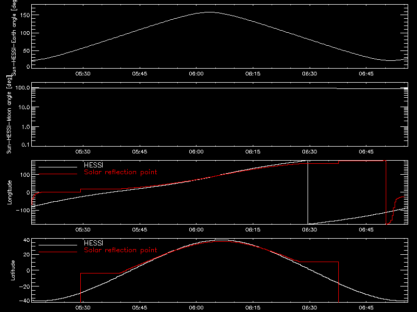Click the Longitude axis title
Image resolution: width=417 pixels, height=312 pixels.
coord(9,192)
